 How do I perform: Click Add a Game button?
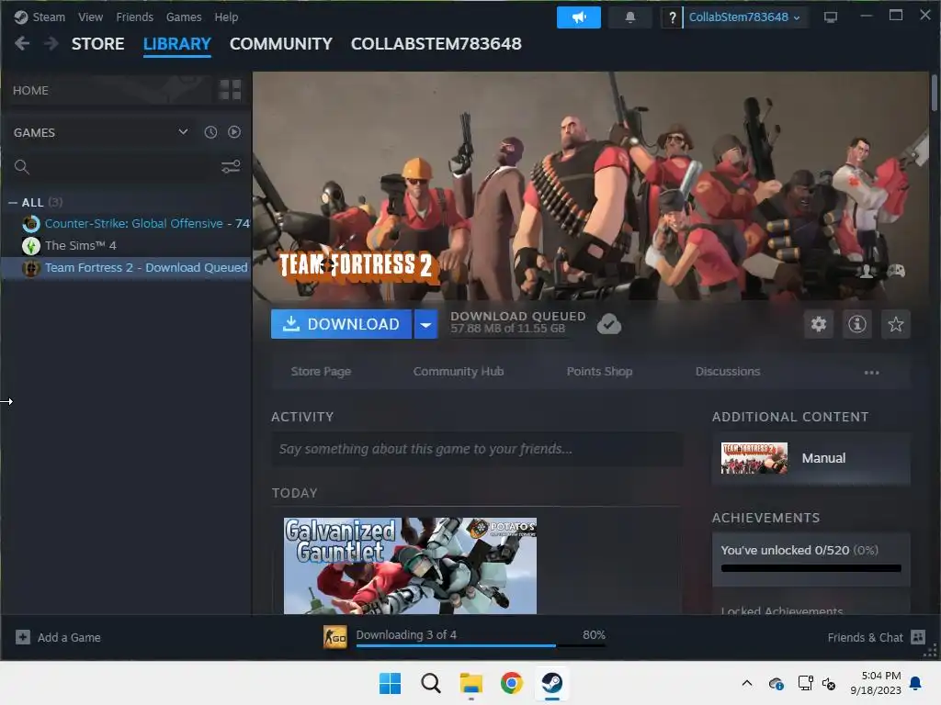click(58, 637)
